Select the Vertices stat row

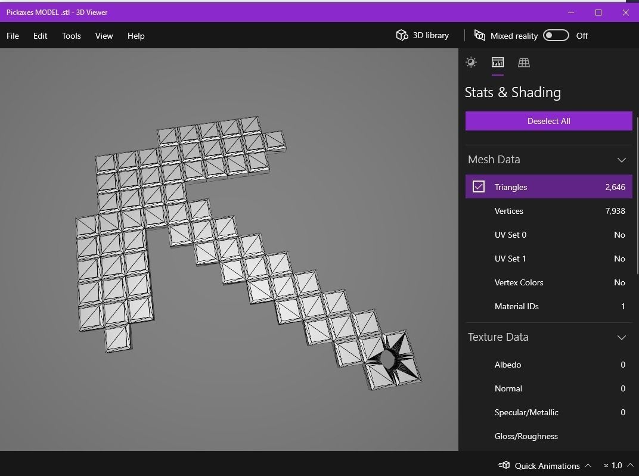(x=548, y=211)
